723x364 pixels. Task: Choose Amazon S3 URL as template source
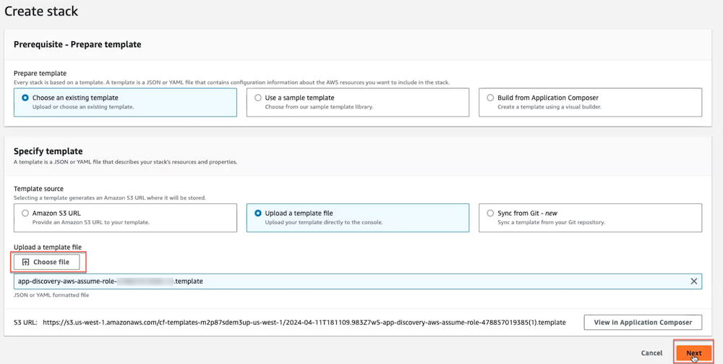[25, 213]
